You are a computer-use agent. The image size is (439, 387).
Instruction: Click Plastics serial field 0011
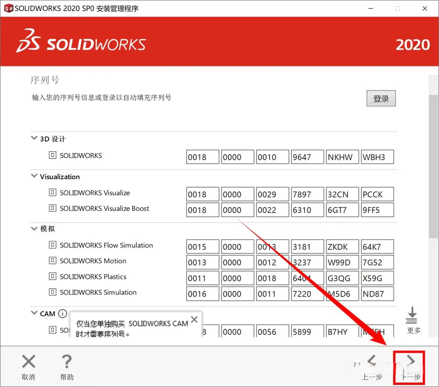[x=203, y=278]
